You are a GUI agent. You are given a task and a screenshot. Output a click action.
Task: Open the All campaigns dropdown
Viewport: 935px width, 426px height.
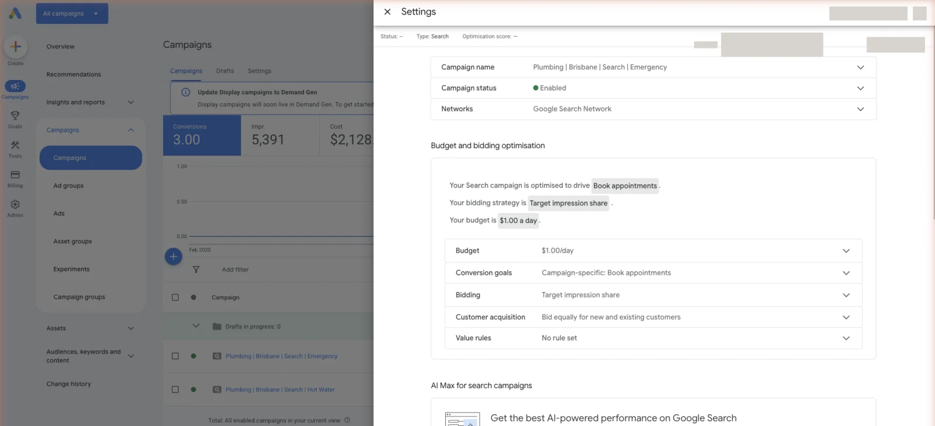[x=72, y=13]
